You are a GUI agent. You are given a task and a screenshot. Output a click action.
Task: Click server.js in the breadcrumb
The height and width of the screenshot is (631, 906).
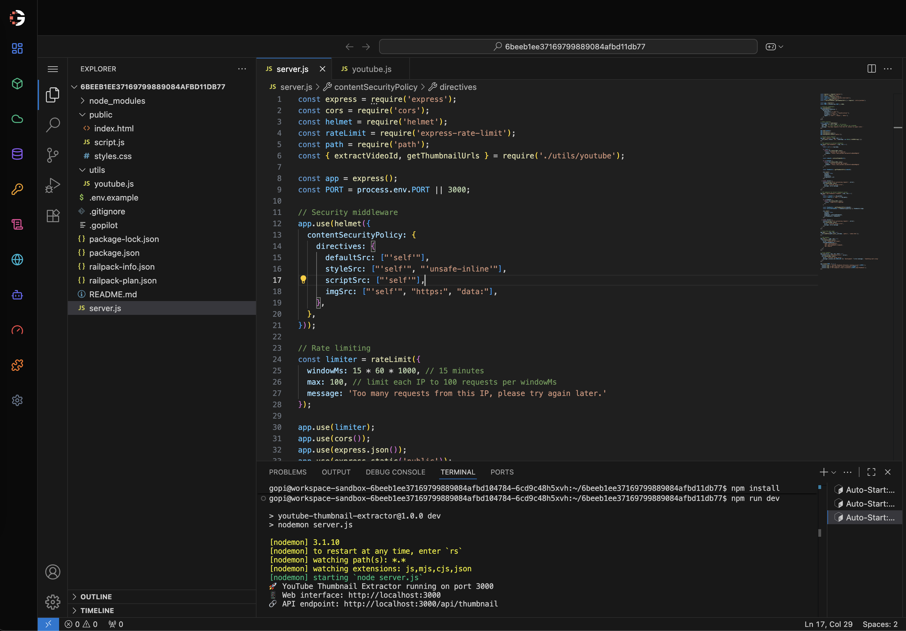(296, 87)
